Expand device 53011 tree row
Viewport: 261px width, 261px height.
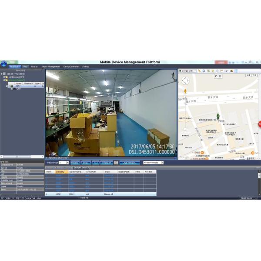[x=7, y=86]
